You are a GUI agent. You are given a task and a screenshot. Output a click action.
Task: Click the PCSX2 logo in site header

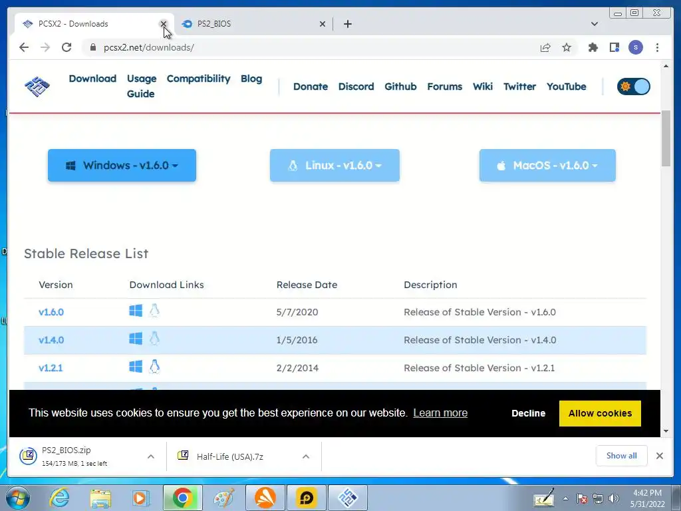[37, 86]
